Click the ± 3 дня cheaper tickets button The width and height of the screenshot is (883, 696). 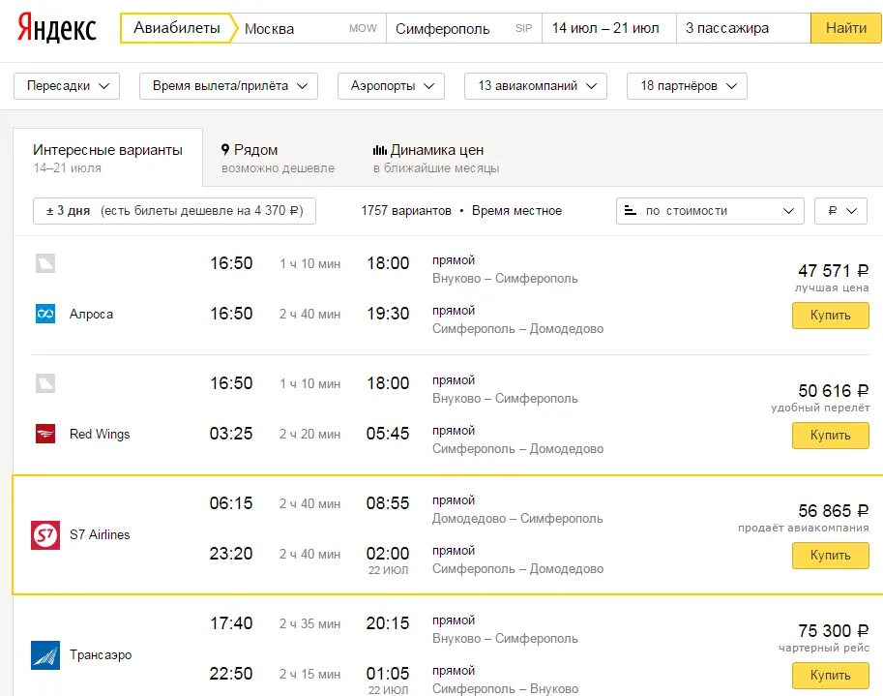point(175,211)
